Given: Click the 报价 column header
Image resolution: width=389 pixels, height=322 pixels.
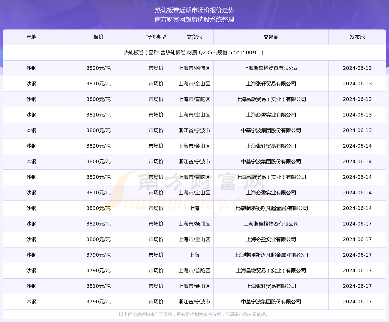Looking at the screenshot, I should [x=98, y=37].
